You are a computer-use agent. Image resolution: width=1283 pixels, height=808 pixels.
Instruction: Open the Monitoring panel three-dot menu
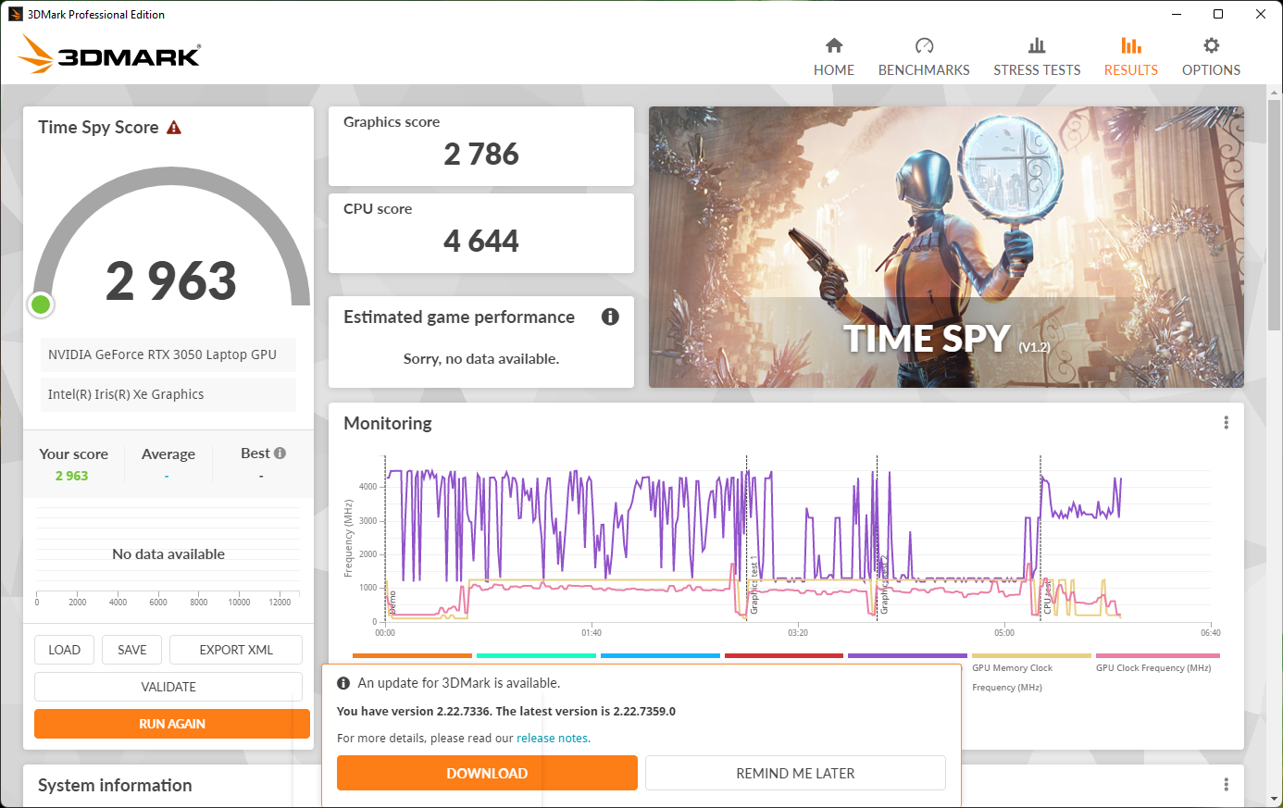pyautogui.click(x=1226, y=423)
